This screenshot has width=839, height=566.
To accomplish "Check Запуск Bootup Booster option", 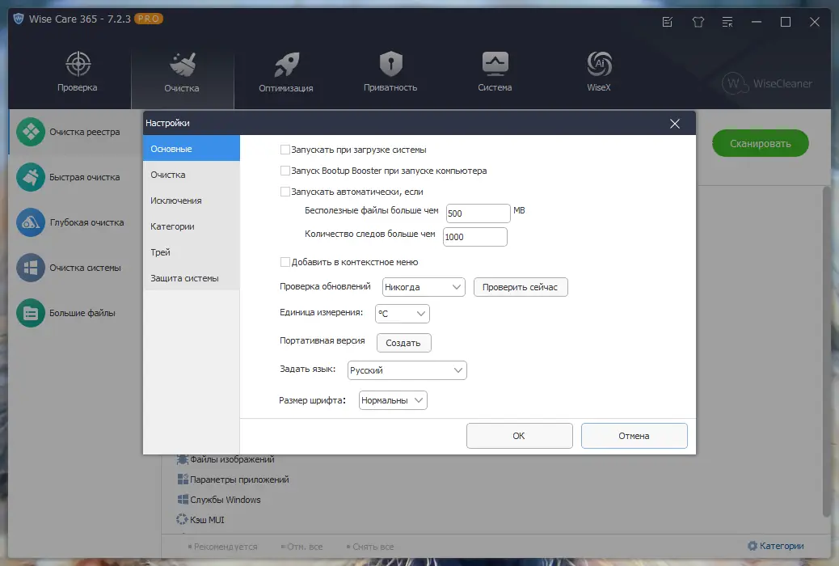I will 285,171.
